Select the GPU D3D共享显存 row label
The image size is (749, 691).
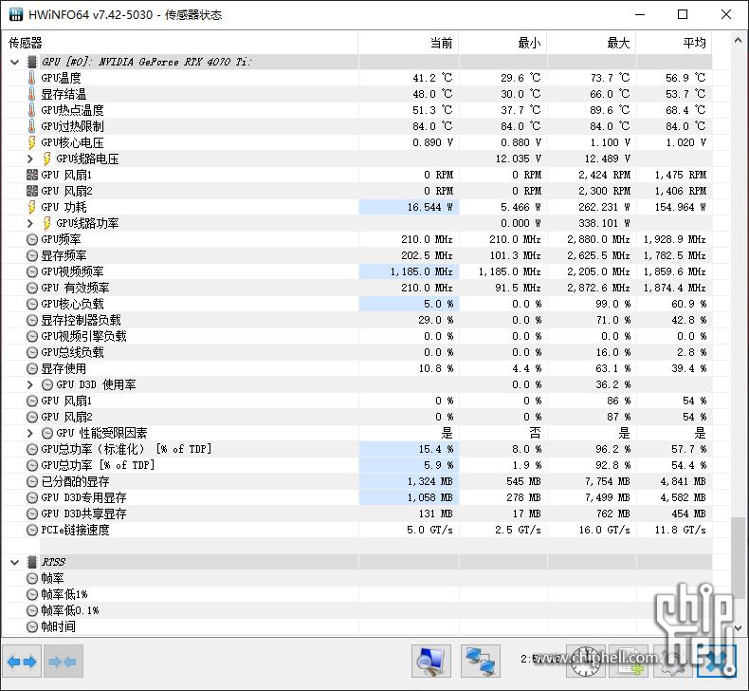83,514
